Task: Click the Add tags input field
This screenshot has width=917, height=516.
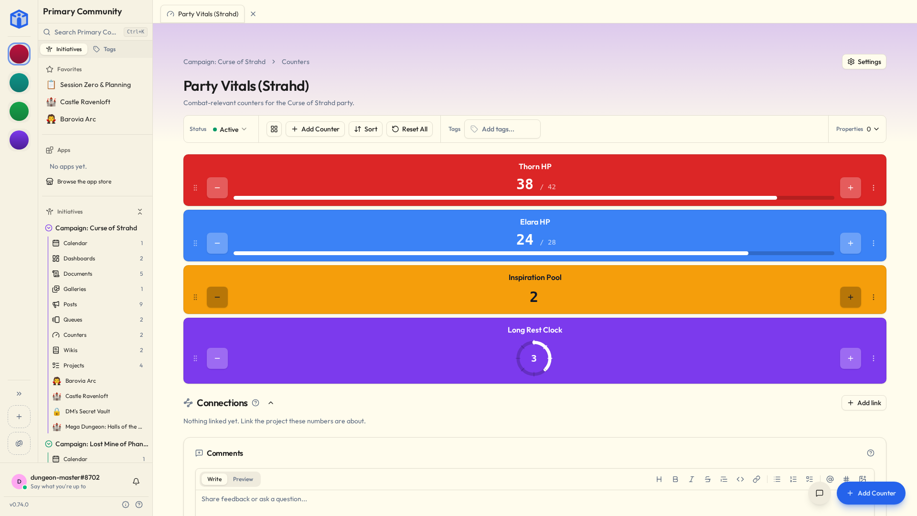Action: pyautogui.click(x=502, y=129)
